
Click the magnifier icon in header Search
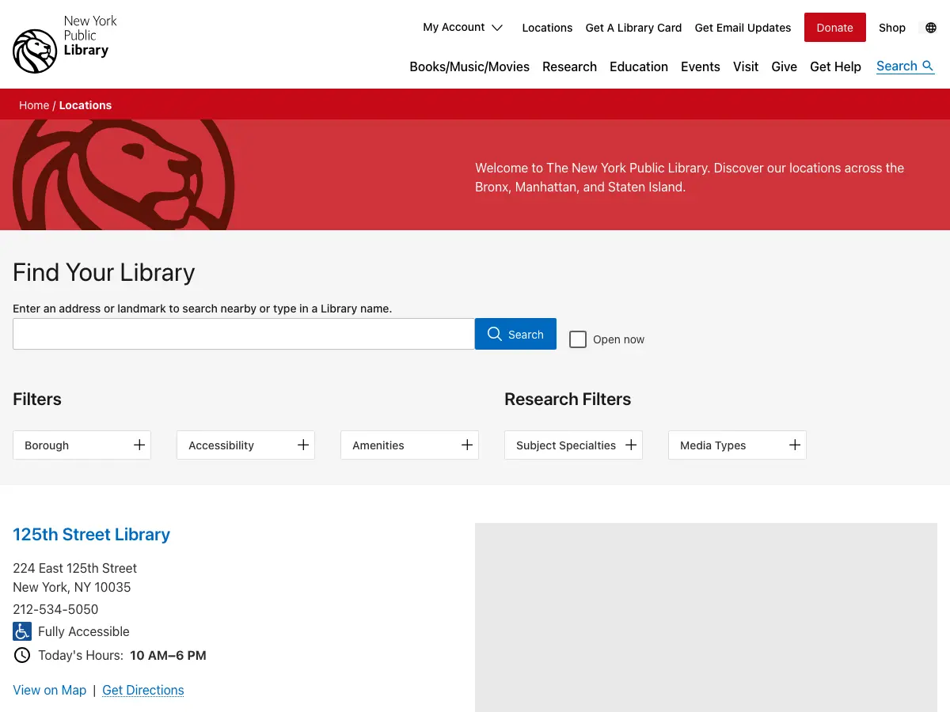929,66
